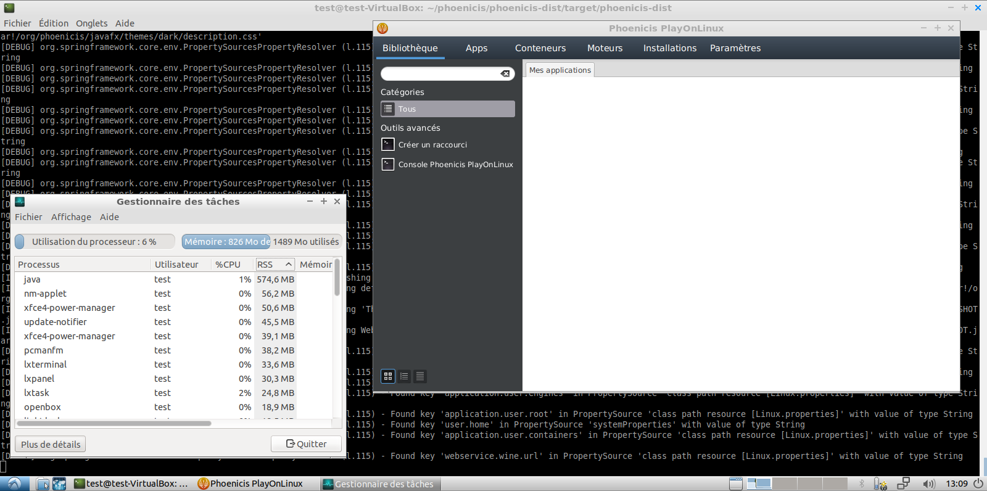Select the openbox process row

click(x=174, y=407)
